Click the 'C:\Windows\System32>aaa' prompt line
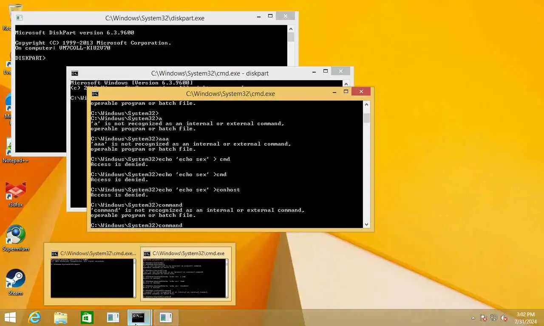The image size is (544, 326). pyautogui.click(x=130, y=139)
